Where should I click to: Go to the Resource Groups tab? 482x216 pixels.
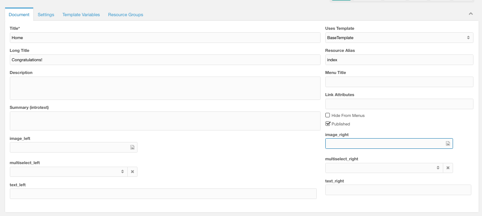(126, 15)
